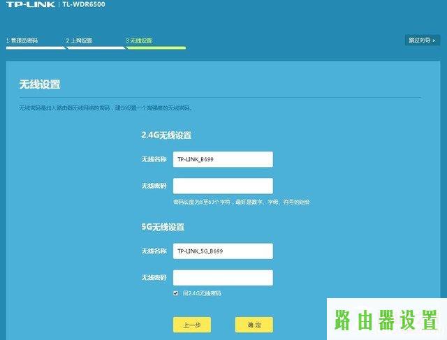Select step 3 无线设置 tab
Screen dimensions: 447x340
click(x=139, y=40)
